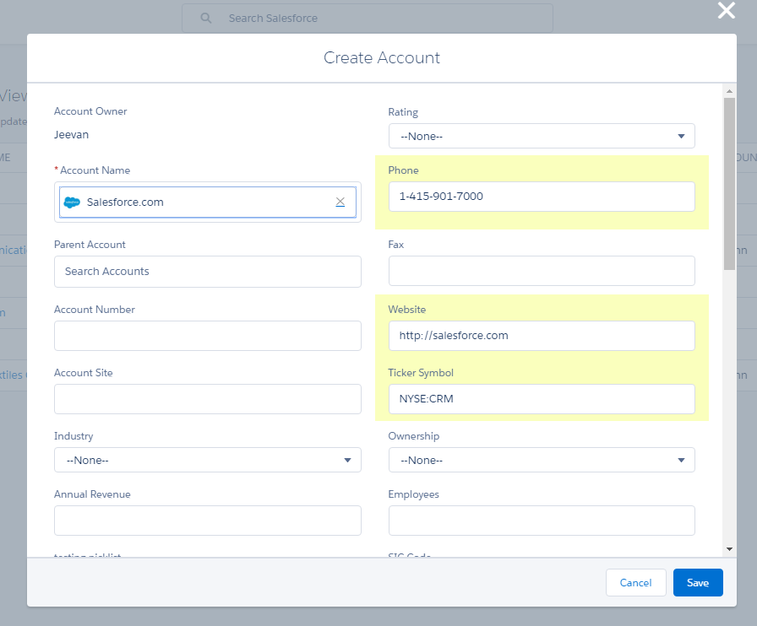This screenshot has height=626, width=757.
Task: Open the Rating dropdown
Action: [x=542, y=136]
